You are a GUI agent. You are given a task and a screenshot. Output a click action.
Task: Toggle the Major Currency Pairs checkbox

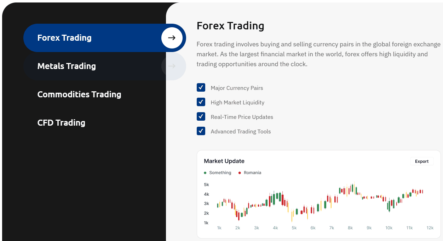201,88
